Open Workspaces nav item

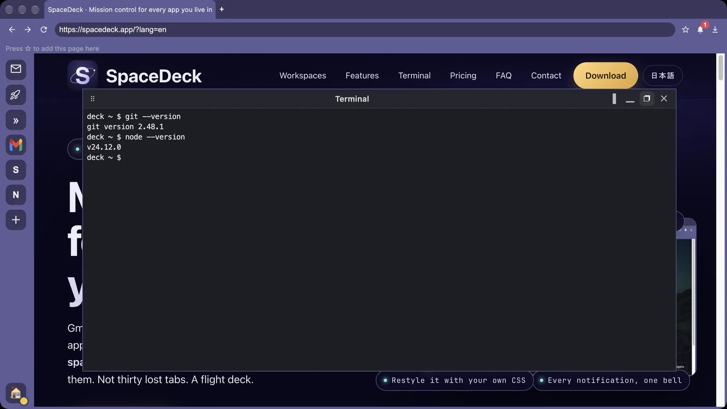coord(303,75)
